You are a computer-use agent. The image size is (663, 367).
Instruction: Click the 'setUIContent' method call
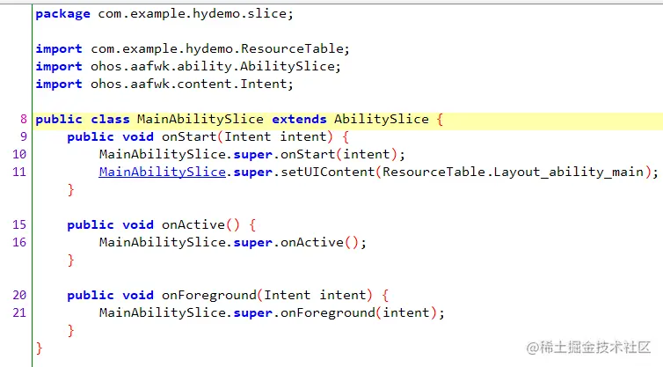pos(328,172)
